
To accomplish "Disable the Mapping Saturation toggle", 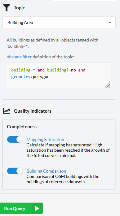I will (15, 140).
